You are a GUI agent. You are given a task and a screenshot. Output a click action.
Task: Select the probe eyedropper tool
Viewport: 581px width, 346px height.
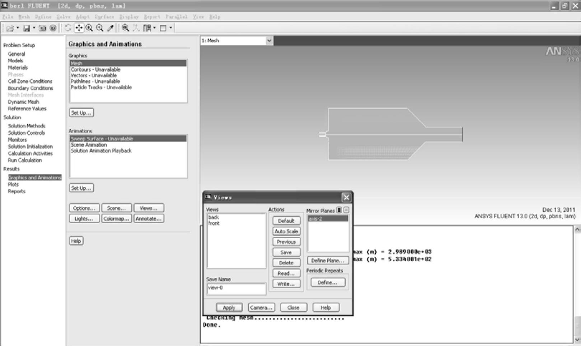111,28
